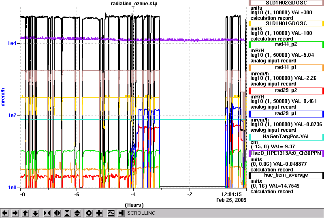Click the VAL=5.04 range text

pyautogui.click(x=282, y=55)
